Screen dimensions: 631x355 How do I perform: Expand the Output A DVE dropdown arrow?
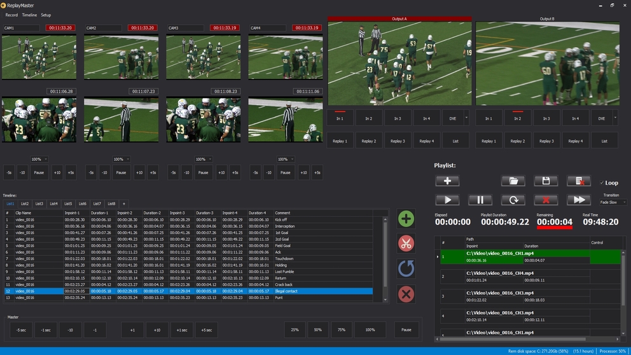click(x=467, y=118)
